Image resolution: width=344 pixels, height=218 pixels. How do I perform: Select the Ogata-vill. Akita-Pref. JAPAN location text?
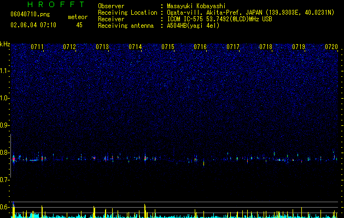[x=250, y=13]
